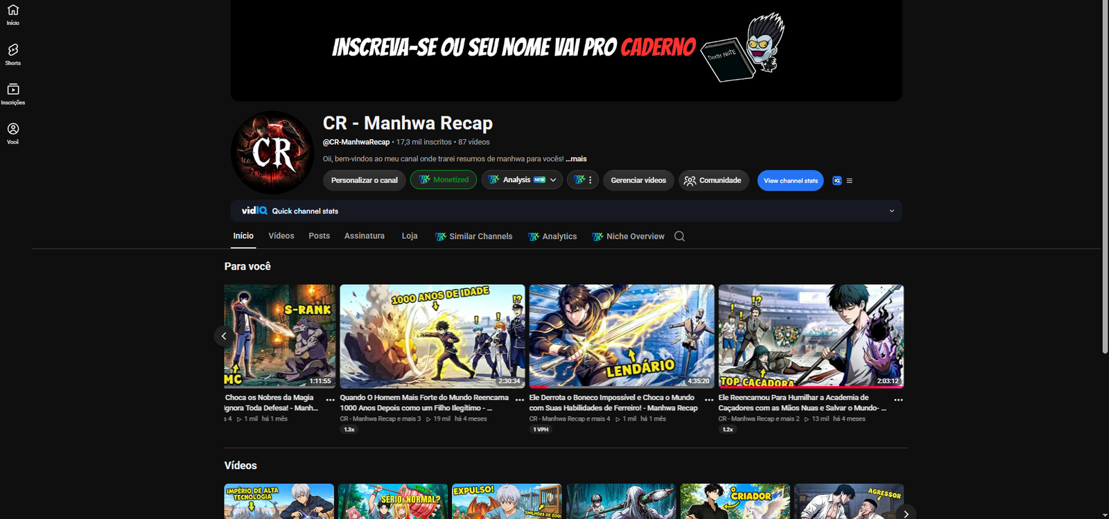Play the S-RANK thumbnail video

click(280, 336)
